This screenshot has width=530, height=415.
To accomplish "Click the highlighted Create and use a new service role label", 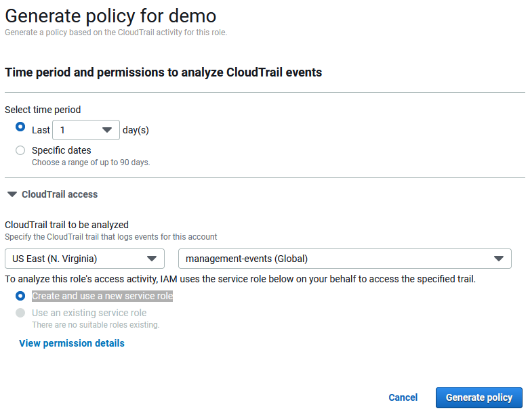I will pyautogui.click(x=102, y=296).
